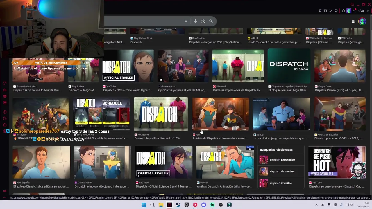The image size is (372, 209).
Task: Add page to bookmarks with heart icon
Action: point(336,11)
